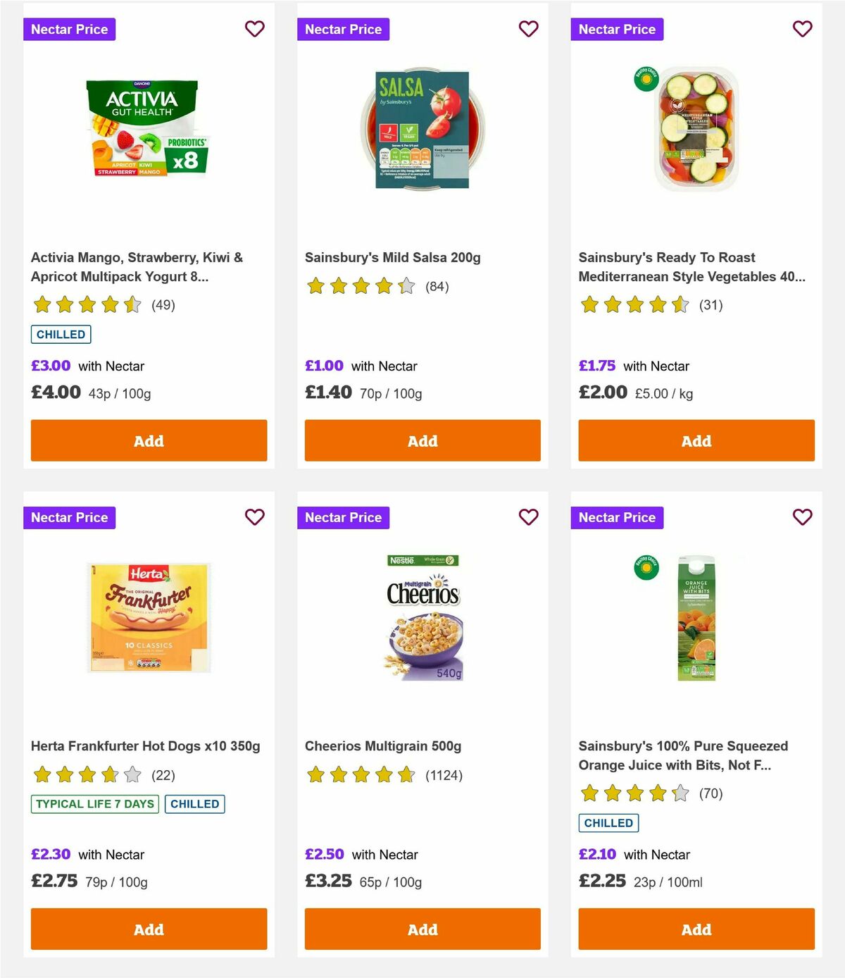Click the star rating for Cheerios Multigrain
Image resolution: width=845 pixels, height=978 pixels.
click(361, 774)
